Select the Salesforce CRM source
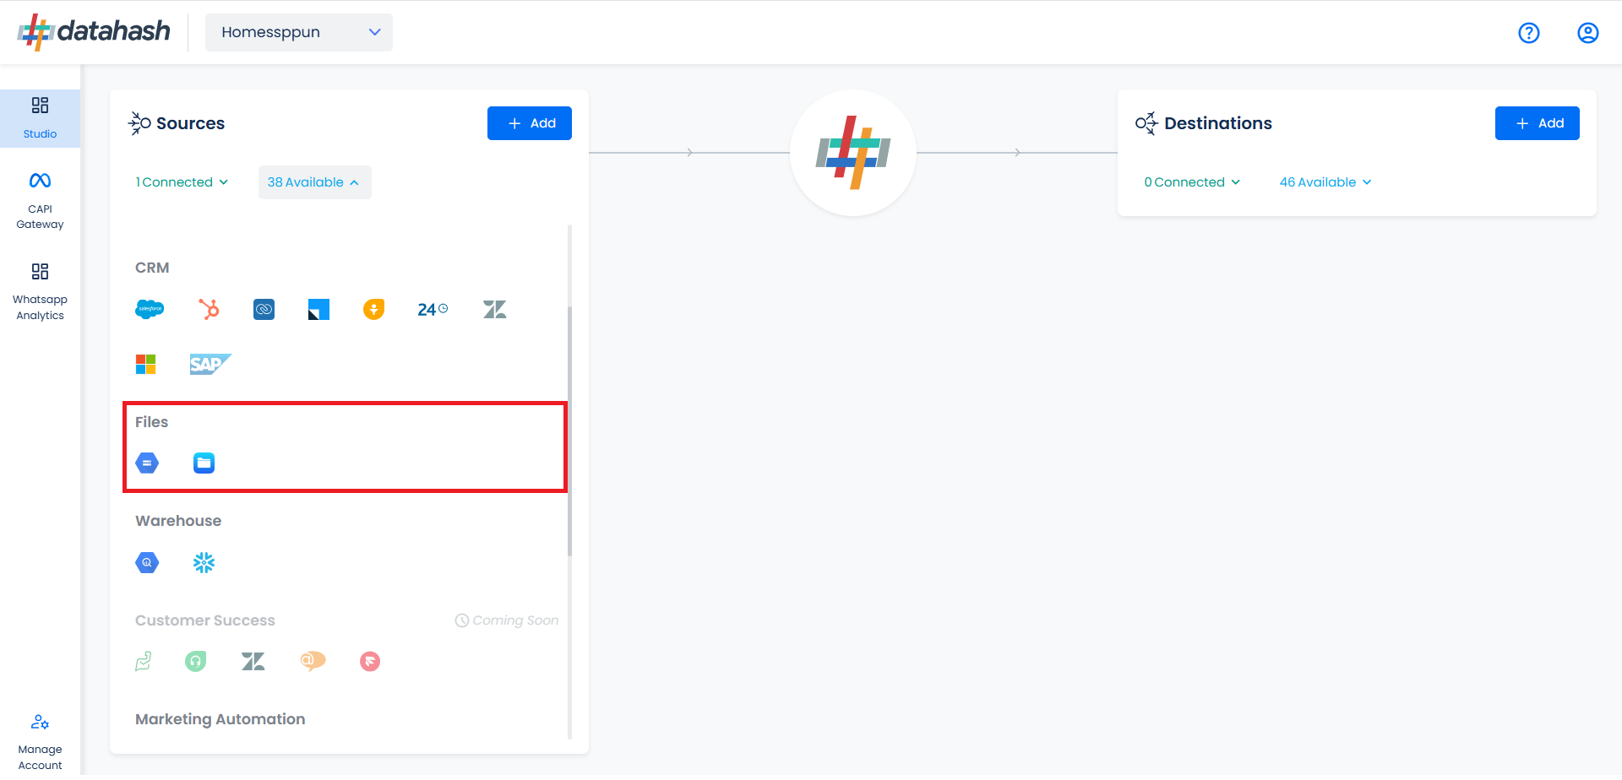Viewport: 1622px width, 780px height. [150, 309]
